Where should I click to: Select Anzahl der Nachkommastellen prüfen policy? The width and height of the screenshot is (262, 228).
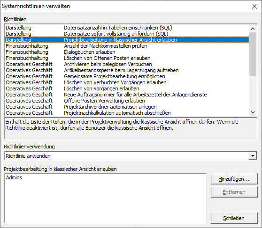(x=127, y=46)
